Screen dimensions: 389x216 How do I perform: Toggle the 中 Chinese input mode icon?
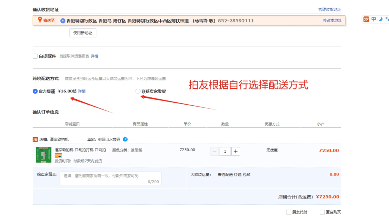(x=374, y=19)
